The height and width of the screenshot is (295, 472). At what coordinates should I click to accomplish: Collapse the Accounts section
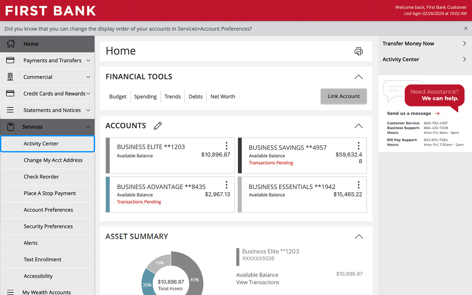click(359, 126)
